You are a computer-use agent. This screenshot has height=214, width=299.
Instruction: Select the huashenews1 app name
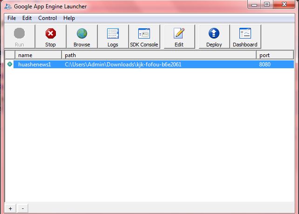click(34, 65)
